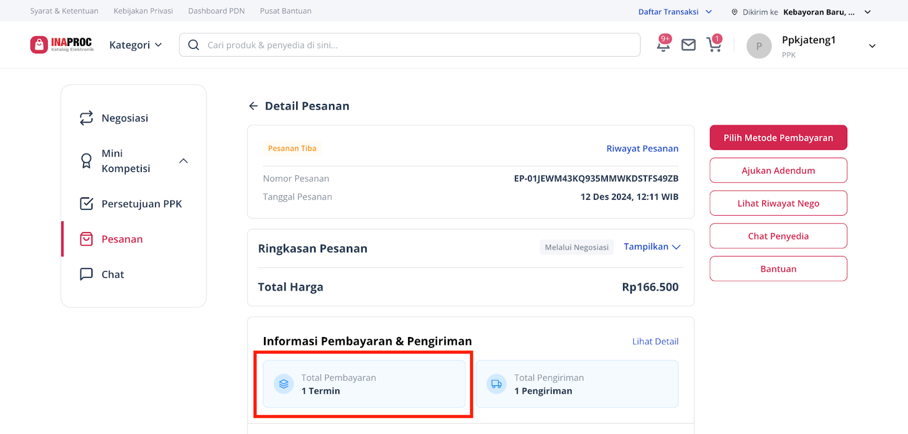908x434 pixels.
Task: Click the Persetujuan PPK checkbox icon
Action: click(x=86, y=204)
